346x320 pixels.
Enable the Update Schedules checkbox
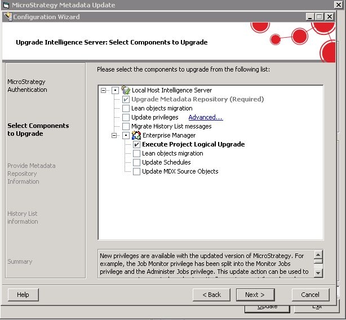137,162
